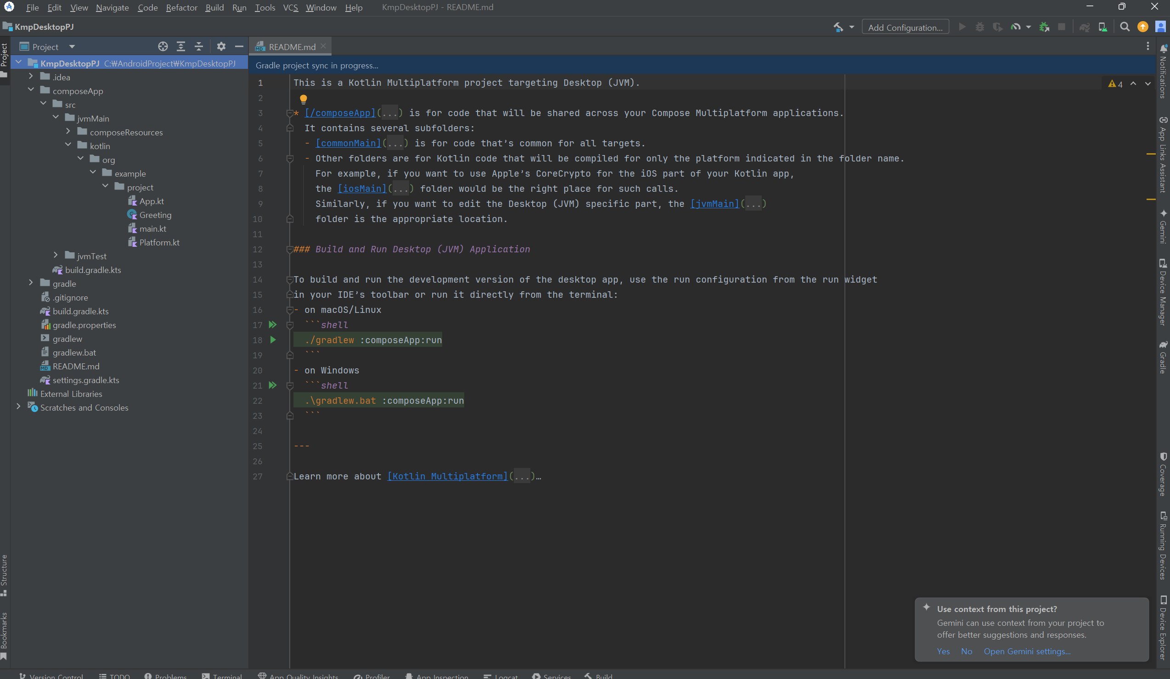Toggle the Gemini tool window sidebar button

1163,227
